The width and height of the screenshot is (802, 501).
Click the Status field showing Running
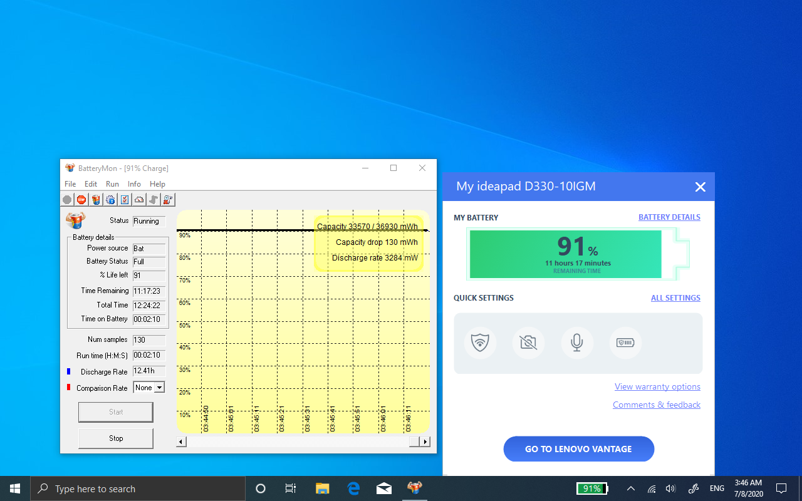click(x=149, y=221)
